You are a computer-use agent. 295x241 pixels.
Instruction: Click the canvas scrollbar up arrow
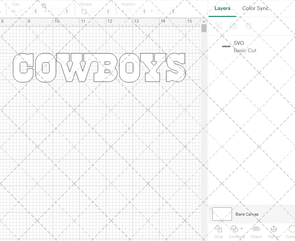pos(204,22)
